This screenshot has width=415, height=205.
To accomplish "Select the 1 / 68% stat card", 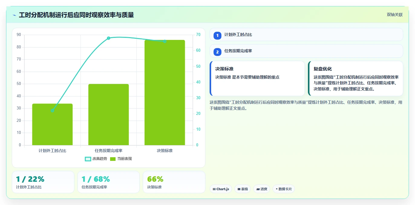I will coord(109,182).
